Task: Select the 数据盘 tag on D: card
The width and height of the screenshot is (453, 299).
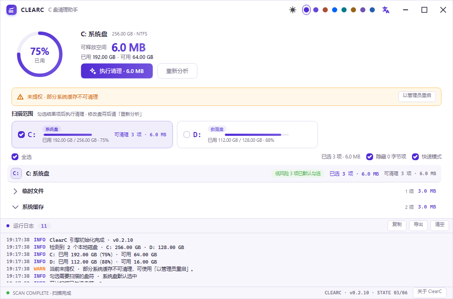Action: click(217, 129)
